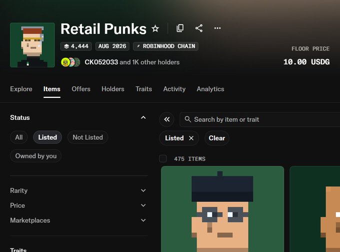Open the second punk item card
The height and width of the screenshot is (252, 340).
click(315, 209)
